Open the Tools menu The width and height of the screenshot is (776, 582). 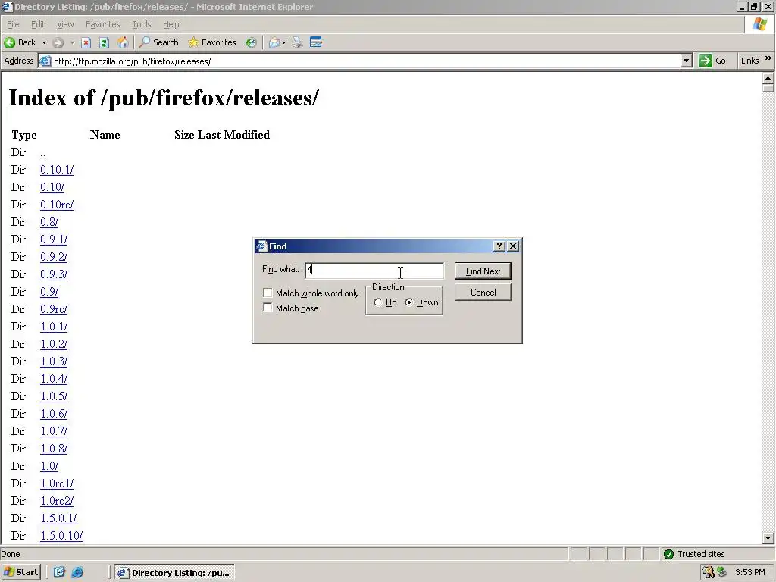click(141, 24)
